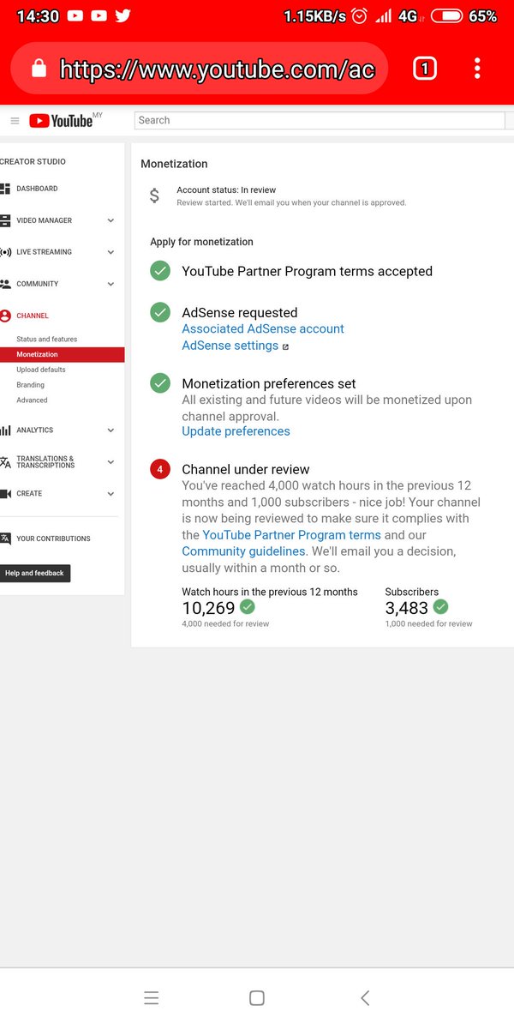Click the Video Manager icon

point(5,220)
